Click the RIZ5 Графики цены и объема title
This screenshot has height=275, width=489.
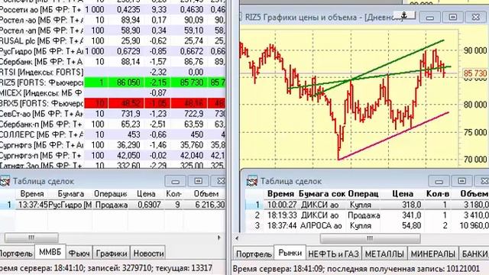click(x=323, y=17)
